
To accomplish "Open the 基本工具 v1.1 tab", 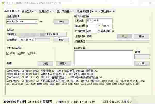I will click(12, 11).
